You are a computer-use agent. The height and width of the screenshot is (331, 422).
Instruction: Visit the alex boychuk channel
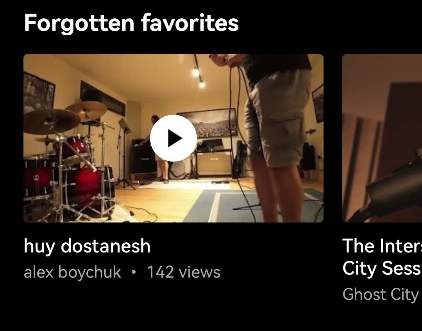72,272
